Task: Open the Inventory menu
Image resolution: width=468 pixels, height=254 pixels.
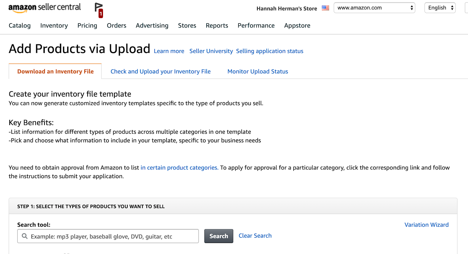Action: 54,25
